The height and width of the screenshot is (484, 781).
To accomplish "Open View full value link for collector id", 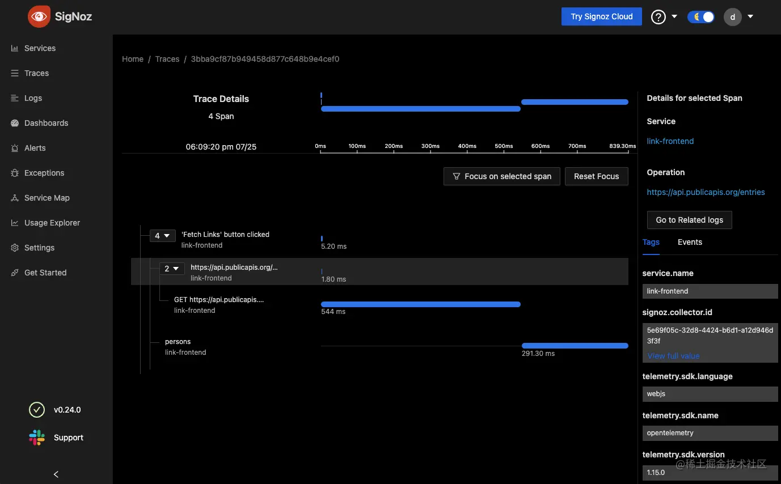I will tap(673, 356).
